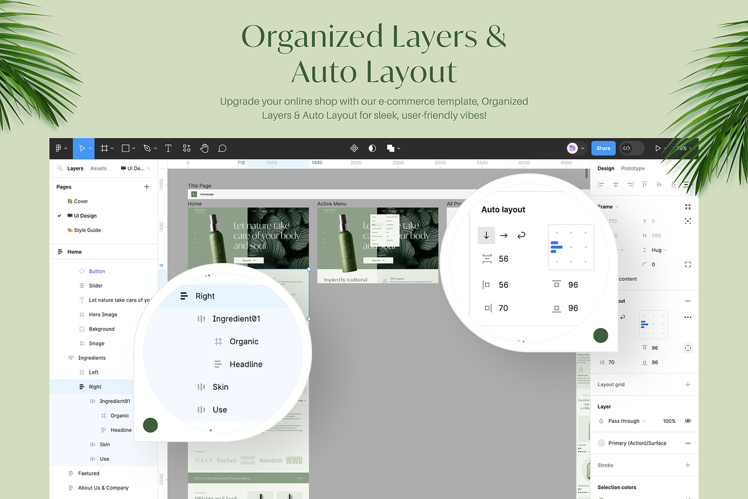Image resolution: width=748 pixels, height=499 pixels.
Task: Click the Create component icon
Action: coord(354,148)
